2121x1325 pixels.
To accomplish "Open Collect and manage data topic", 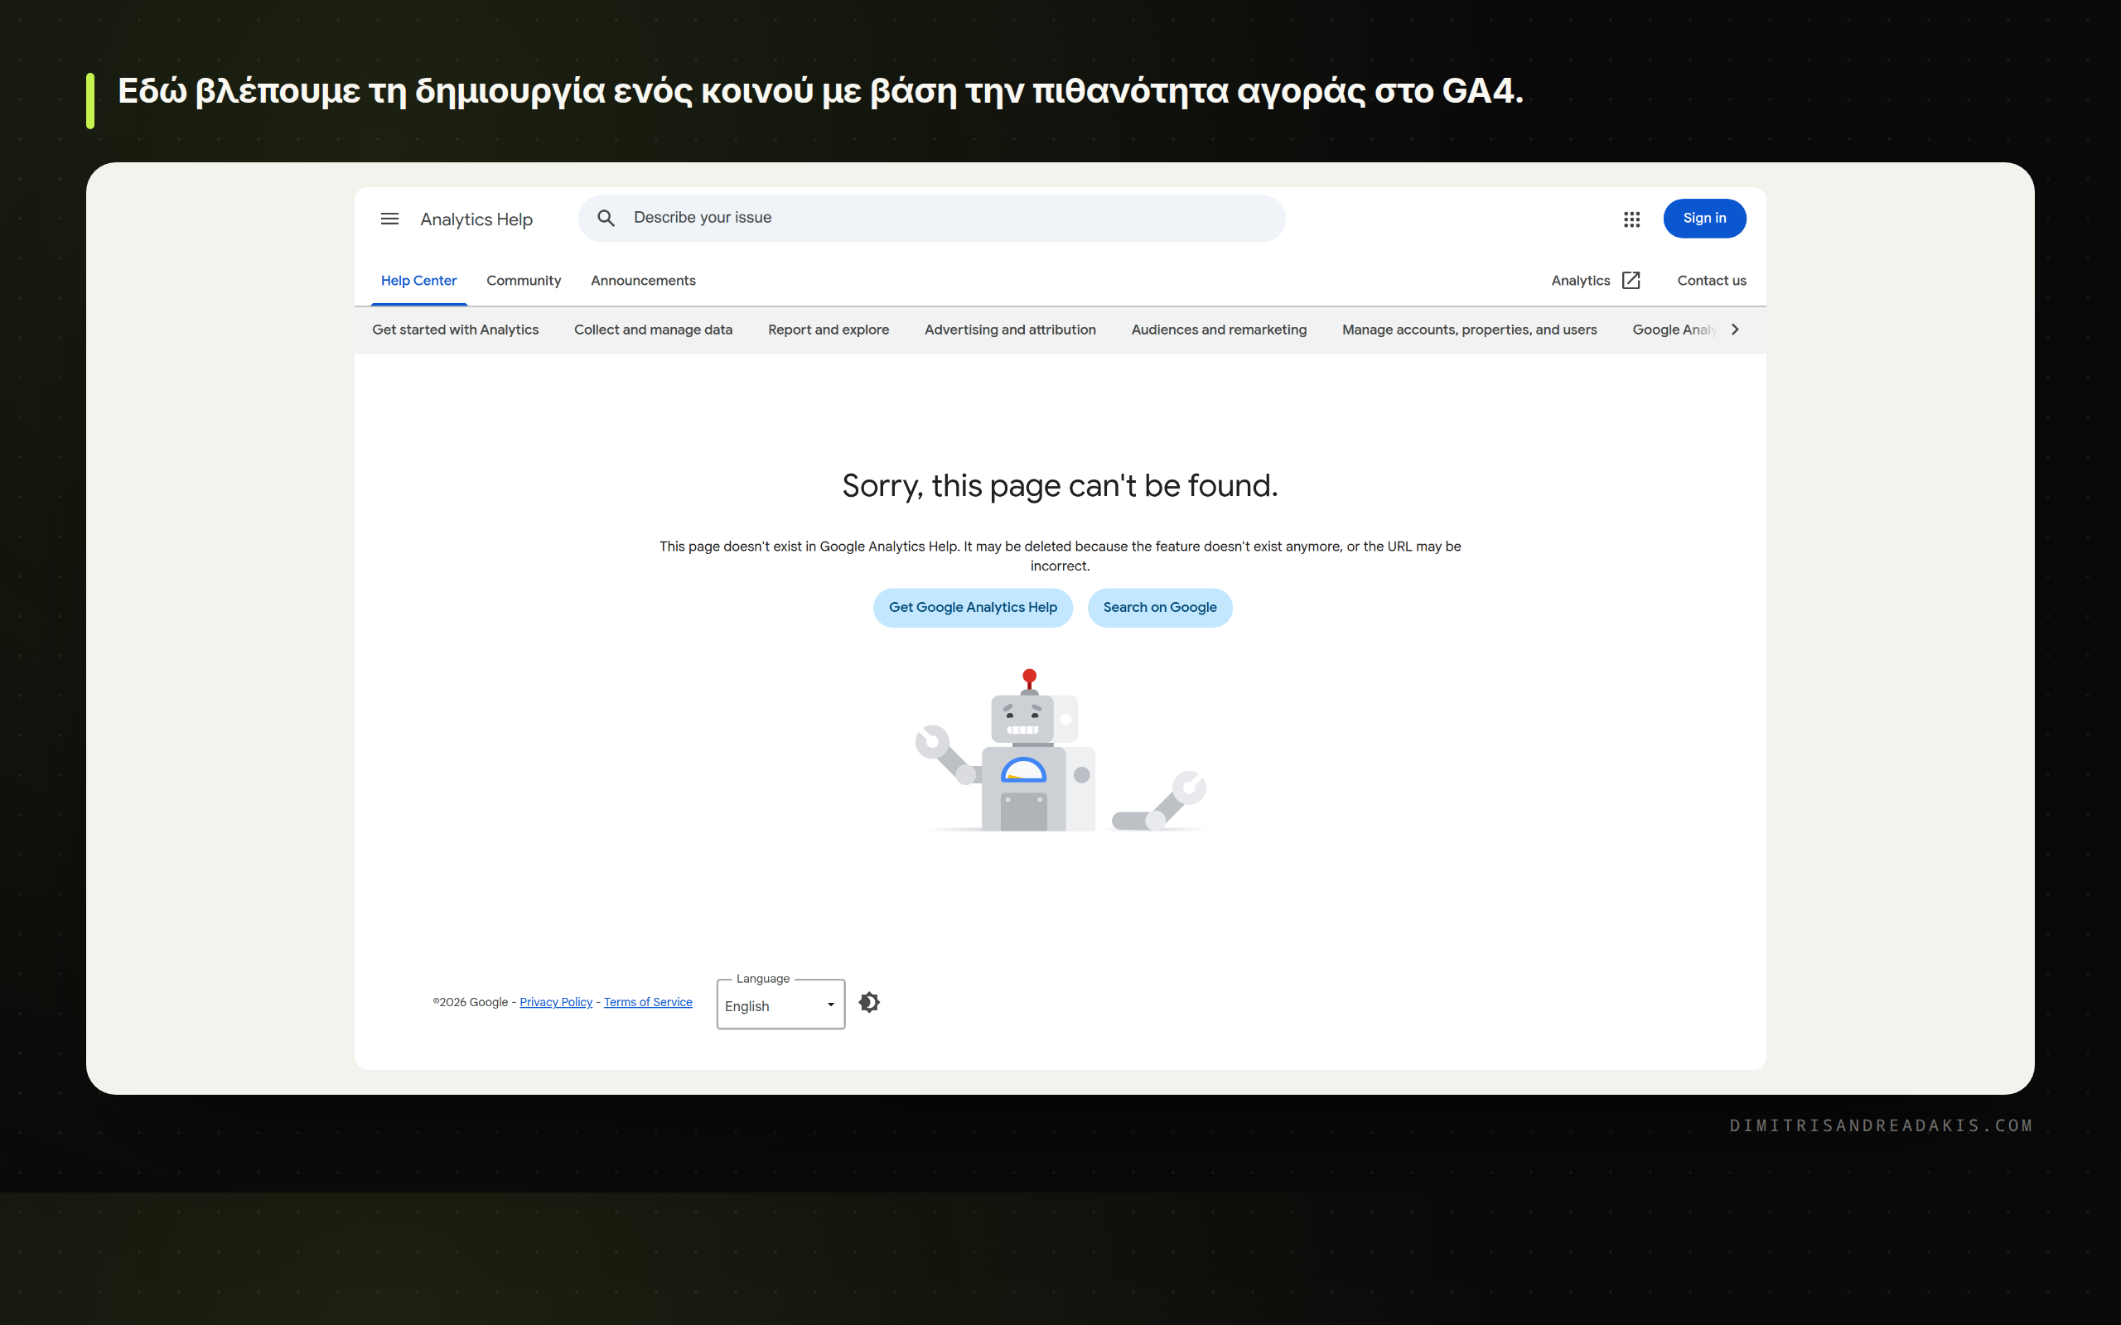I will [x=653, y=330].
